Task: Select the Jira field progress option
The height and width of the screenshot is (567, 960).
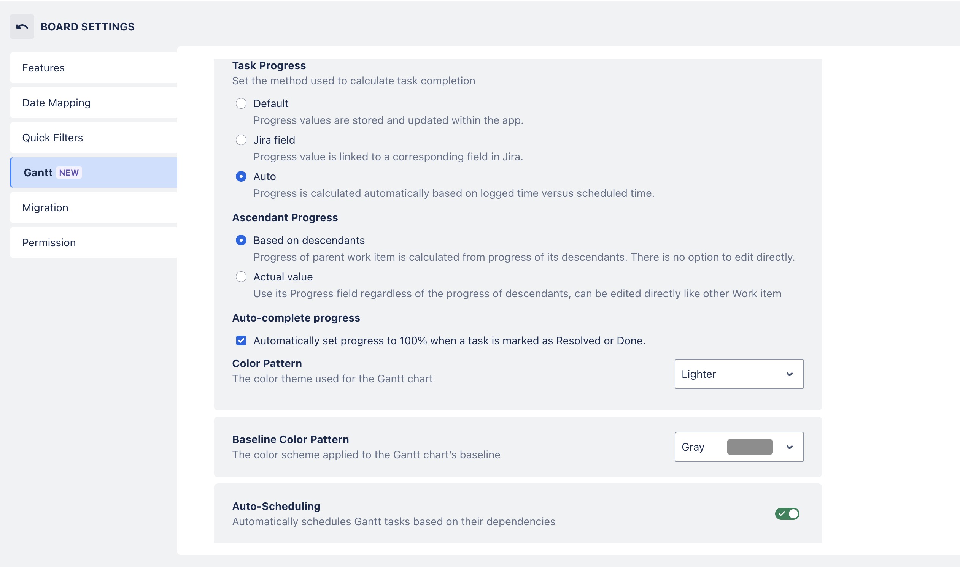Action: [241, 140]
